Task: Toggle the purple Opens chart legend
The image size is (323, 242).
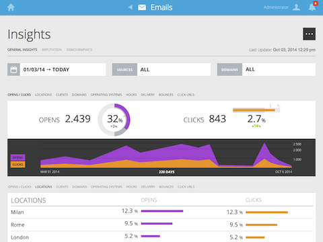Action: click(17, 157)
